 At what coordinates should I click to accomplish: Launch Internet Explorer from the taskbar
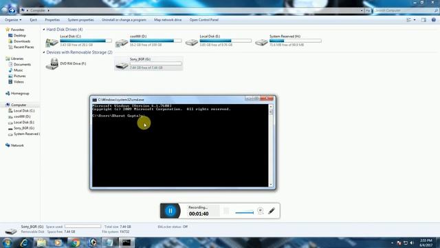24,242
